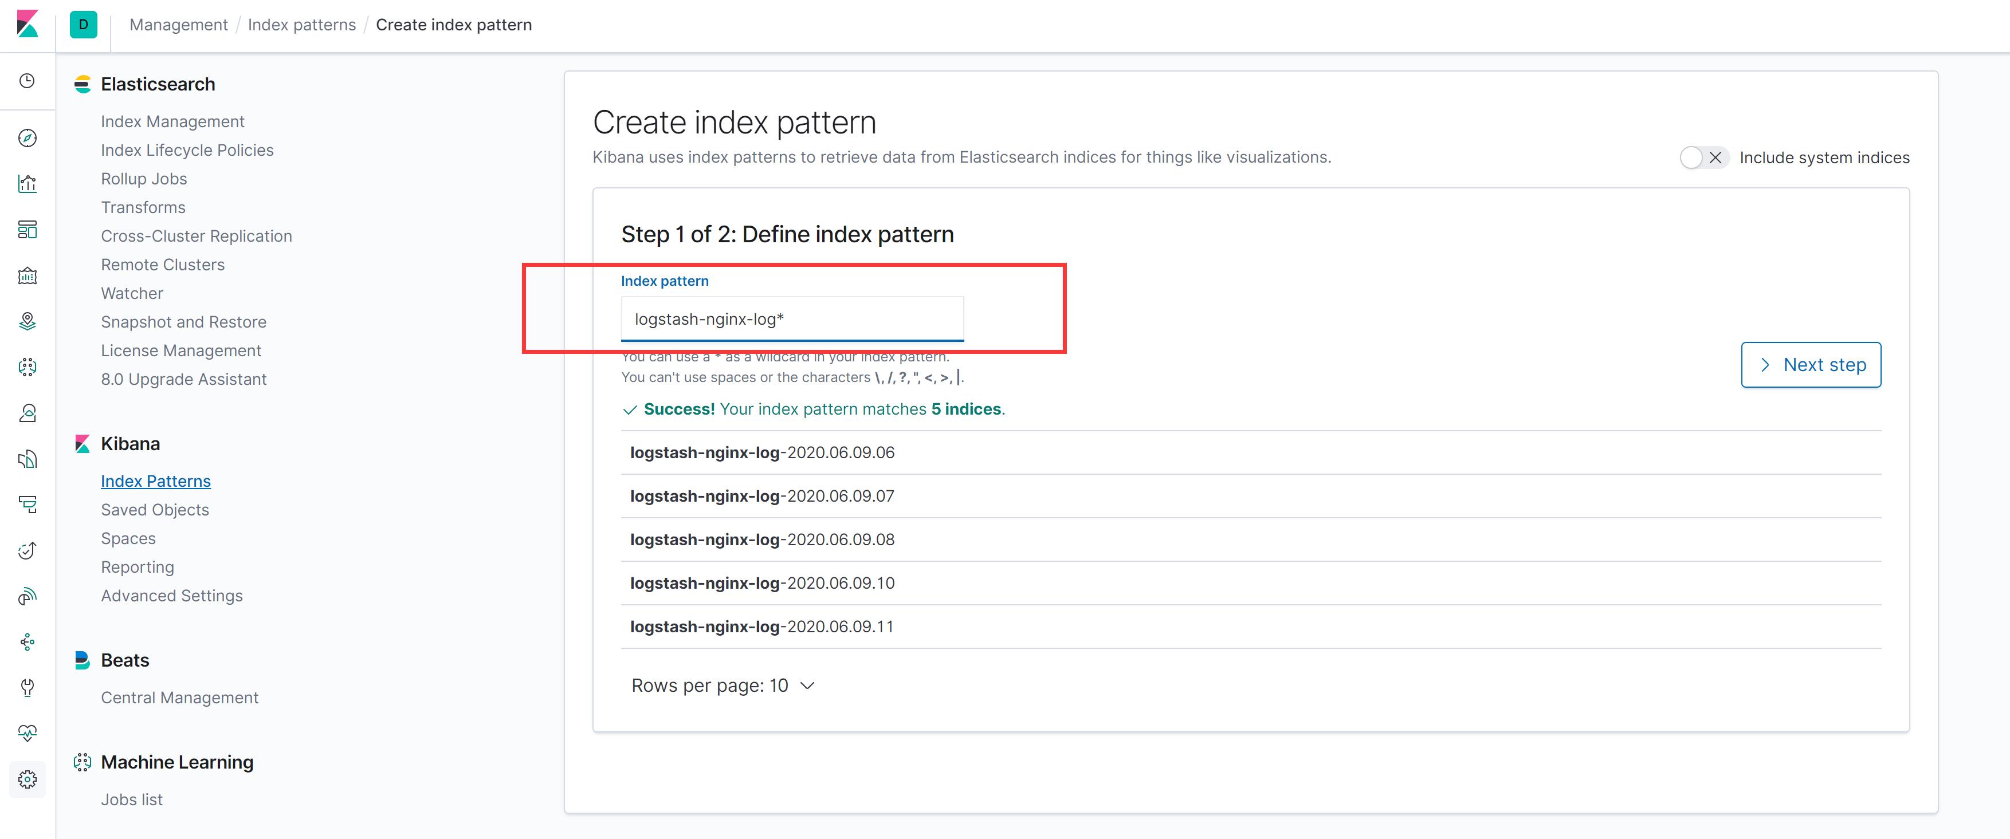This screenshot has height=839, width=2010.
Task: Open Dashboard icon in sidebar
Action: (x=28, y=230)
